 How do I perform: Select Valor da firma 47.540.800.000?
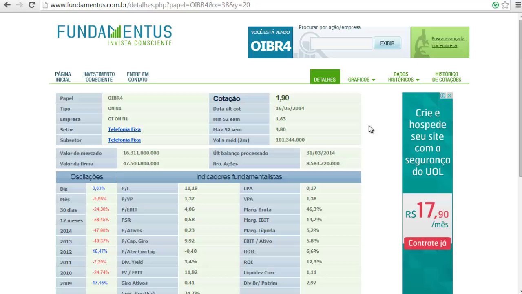click(141, 163)
